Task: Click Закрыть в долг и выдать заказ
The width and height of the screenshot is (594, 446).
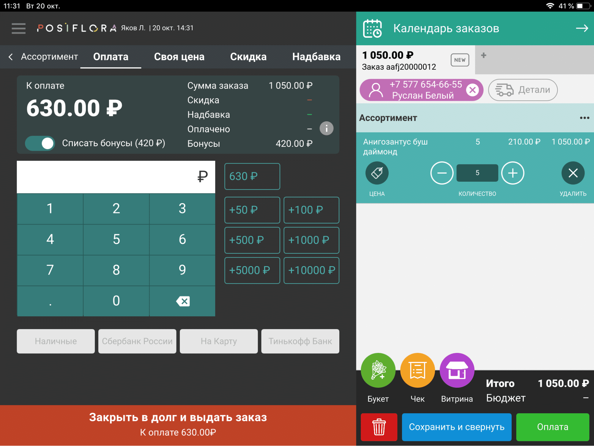Action: click(x=178, y=425)
